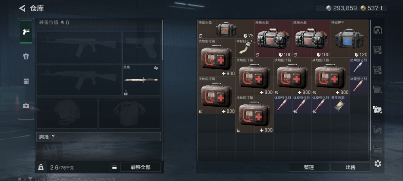Screen dimensions: 403x181
Task: Click the 神秘脑机 item in stash
Action: (x=245, y=48)
